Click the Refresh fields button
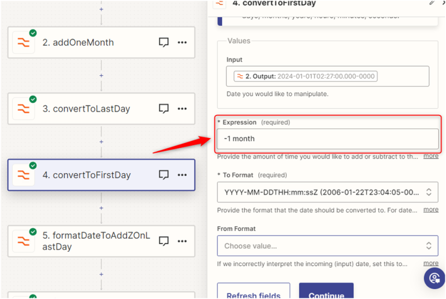The height and width of the screenshot is (299, 446). (x=253, y=292)
